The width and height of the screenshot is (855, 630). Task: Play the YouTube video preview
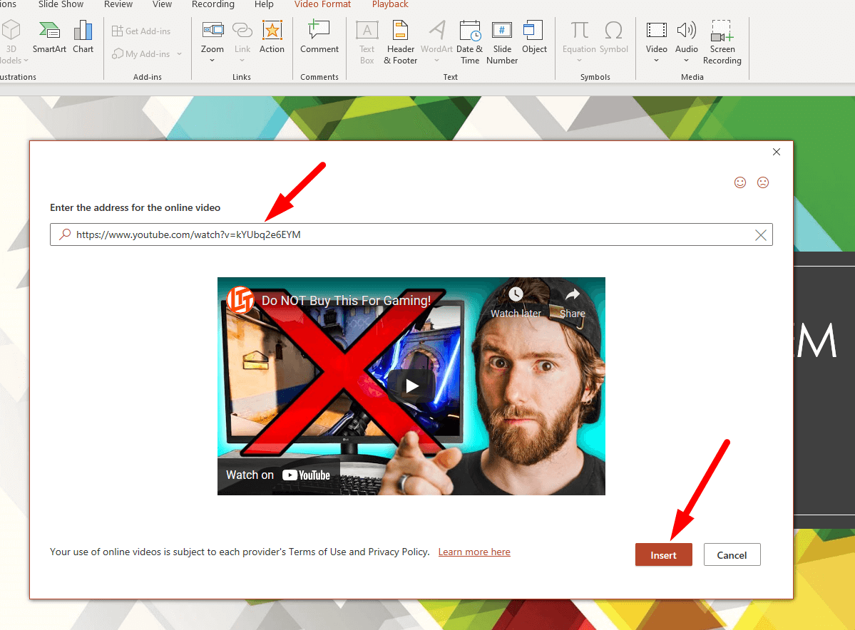411,386
